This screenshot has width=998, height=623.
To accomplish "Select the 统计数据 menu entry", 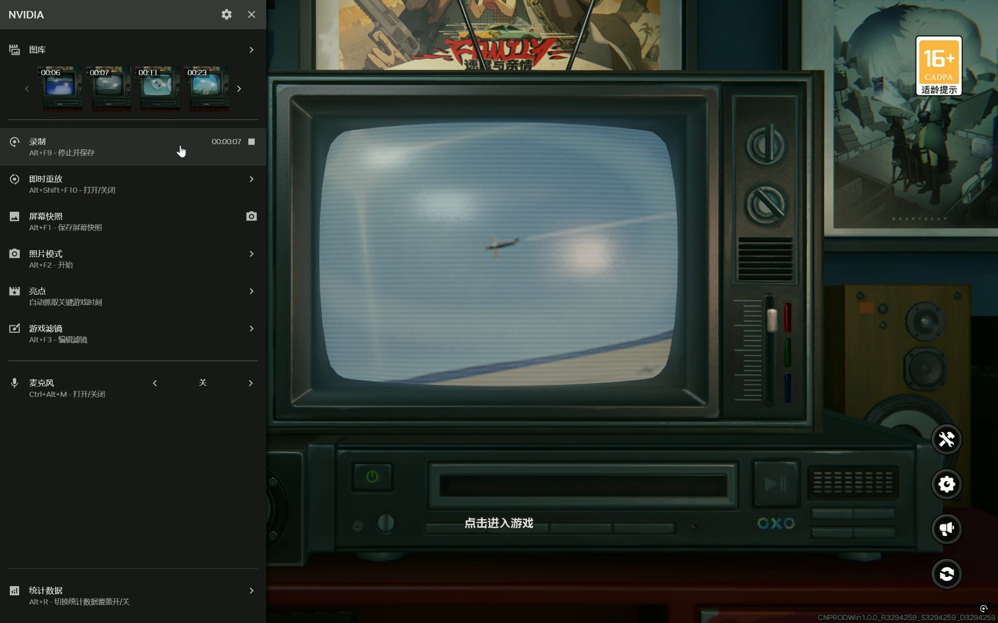I will (x=133, y=596).
